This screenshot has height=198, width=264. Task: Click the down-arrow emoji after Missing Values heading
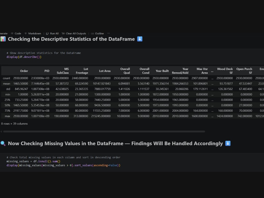(x=228, y=143)
